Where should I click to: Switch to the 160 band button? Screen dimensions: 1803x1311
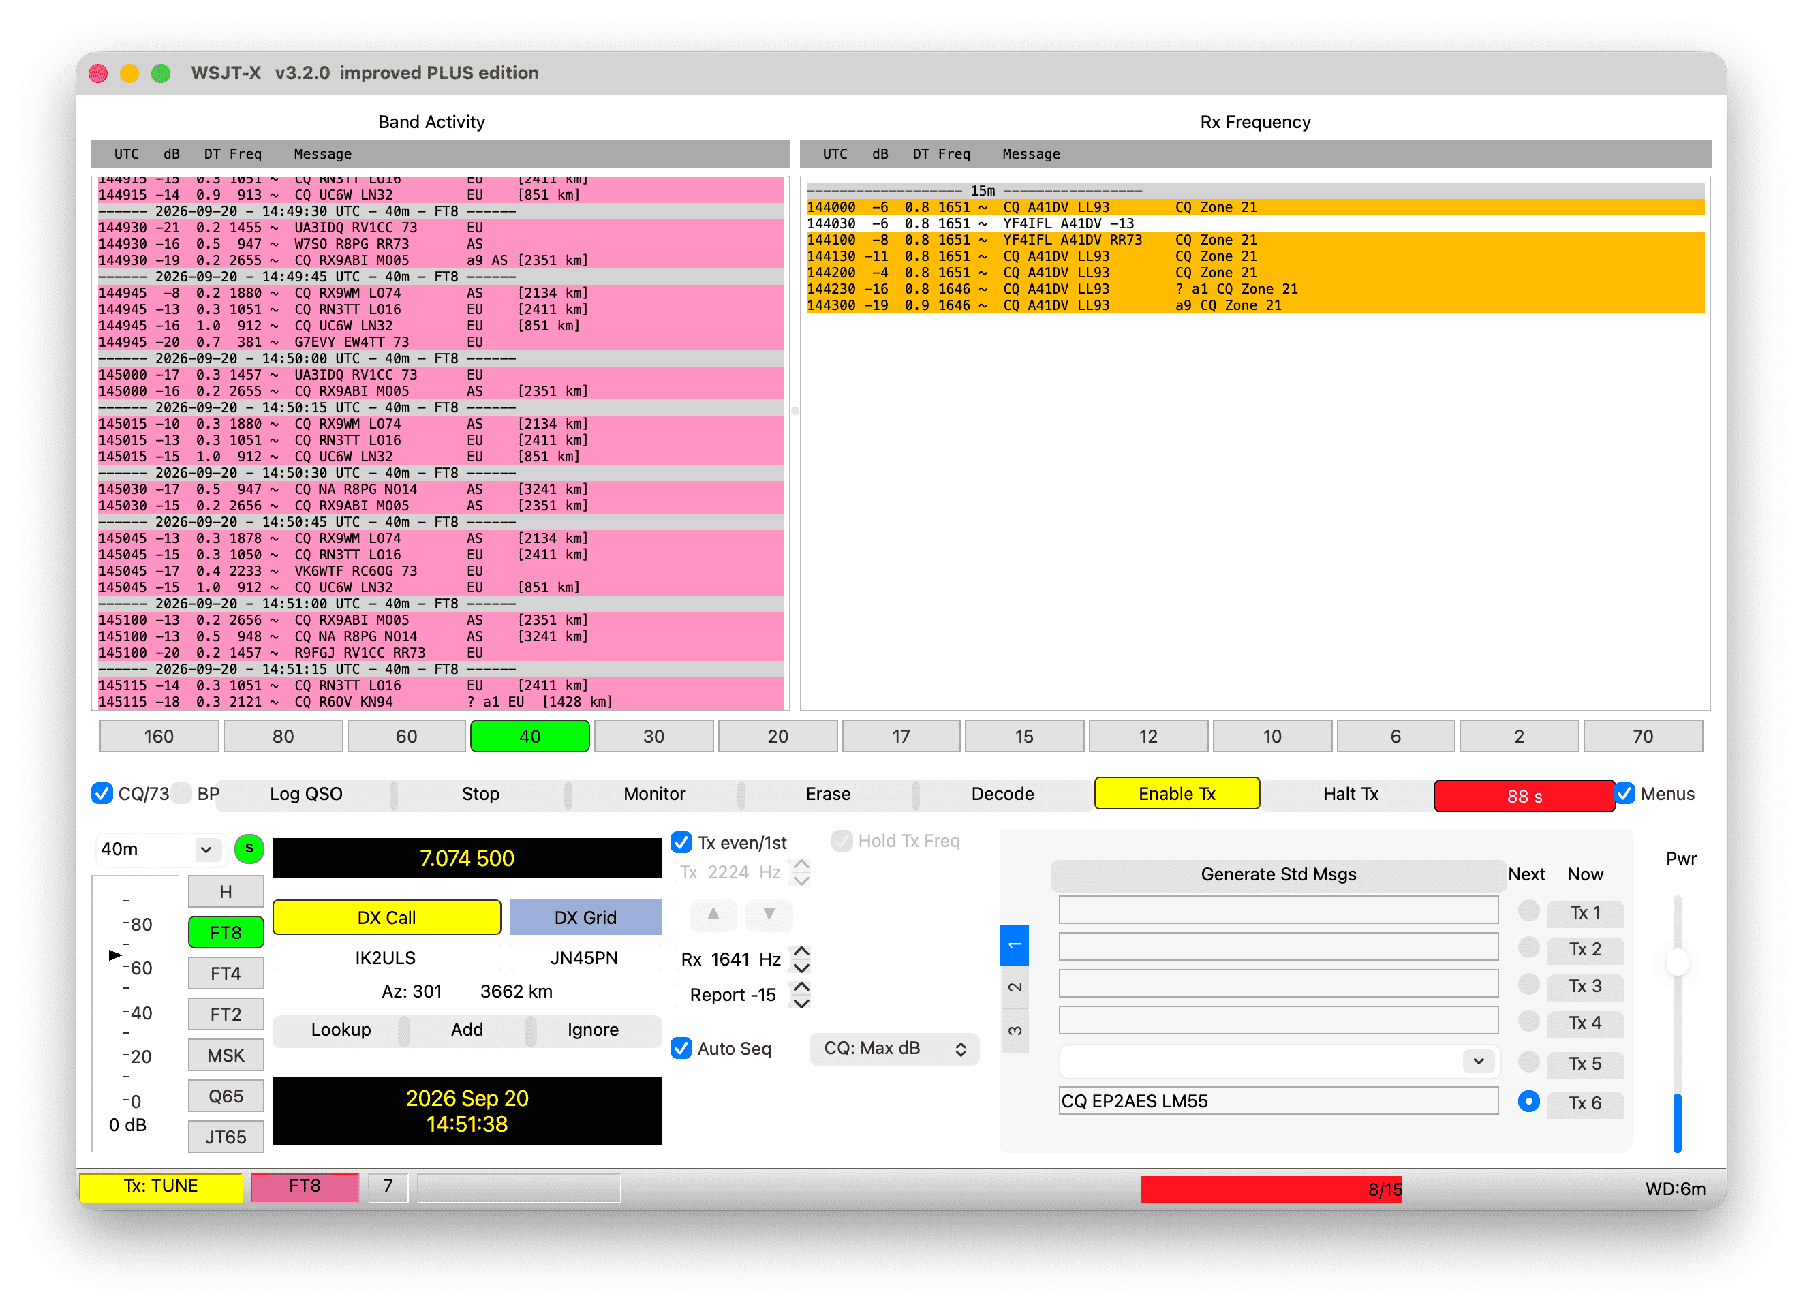click(x=159, y=736)
